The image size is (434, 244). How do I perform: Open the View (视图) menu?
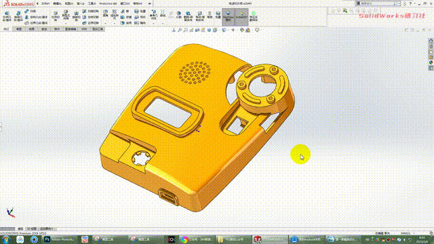coord(68,3)
